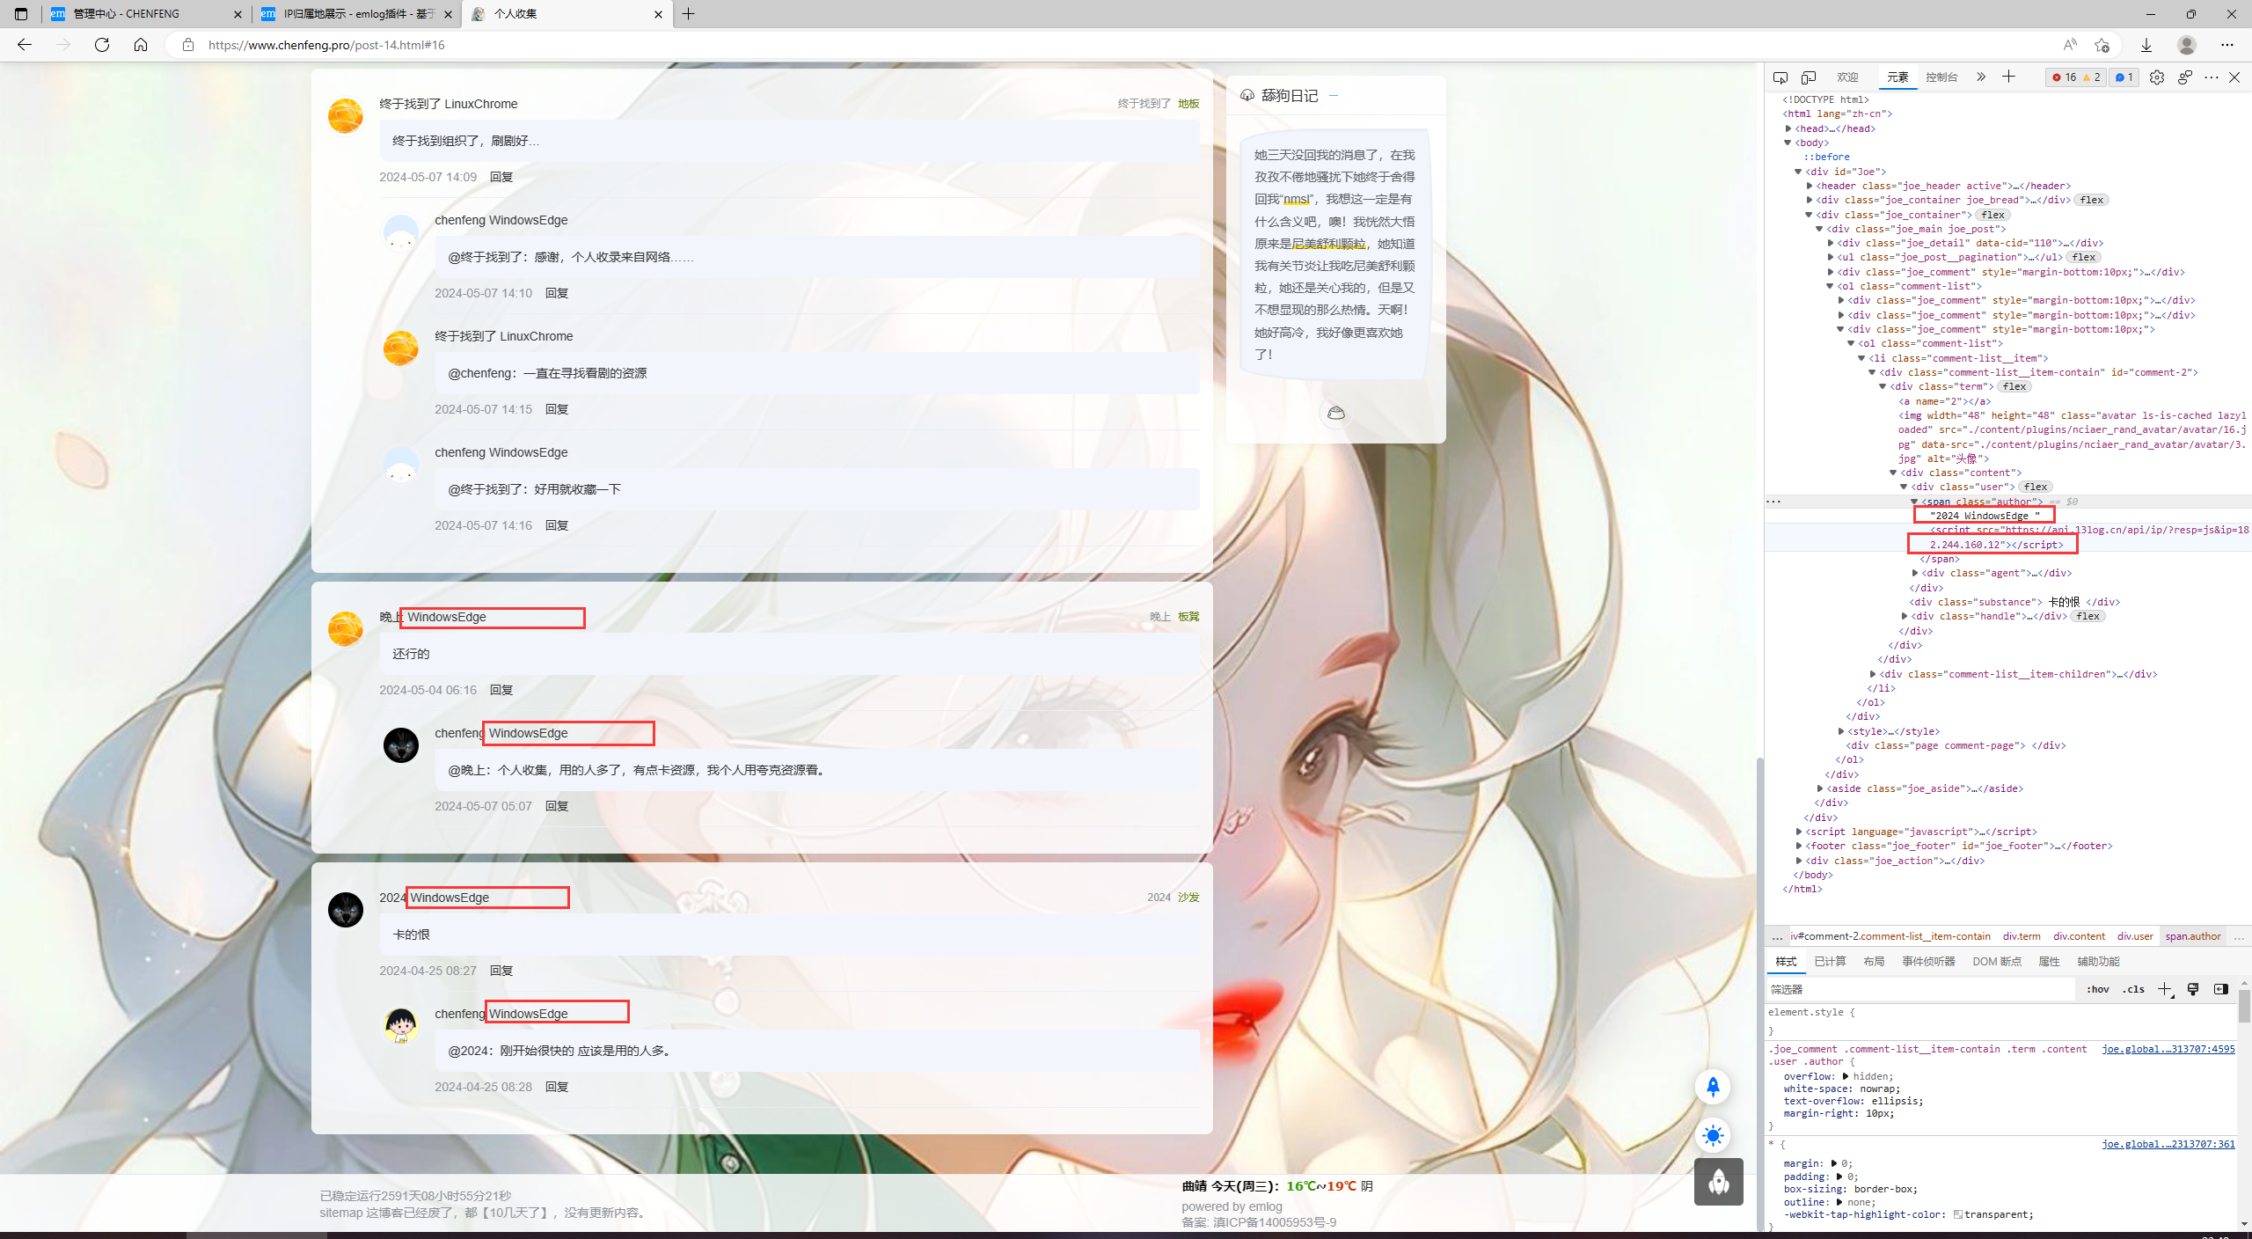The image size is (2252, 1239).
Task: Toggle the .cls element classes panel
Action: (x=2133, y=989)
